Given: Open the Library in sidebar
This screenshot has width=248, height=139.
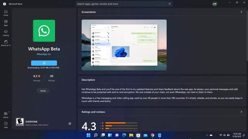Looking at the screenshot, I should coord(6,115).
